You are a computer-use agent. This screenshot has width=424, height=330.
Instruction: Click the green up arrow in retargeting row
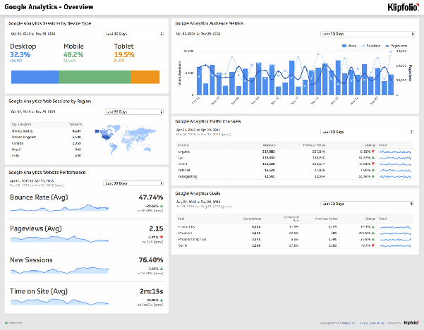373,176
